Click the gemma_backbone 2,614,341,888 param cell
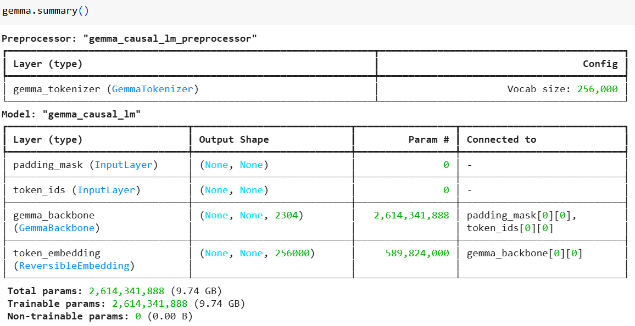Viewport: 635px width, 326px height. pyautogui.click(x=411, y=216)
